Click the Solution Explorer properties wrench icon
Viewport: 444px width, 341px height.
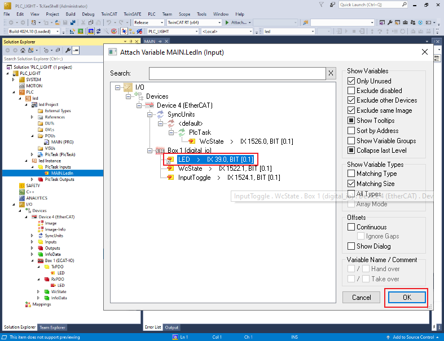68,50
